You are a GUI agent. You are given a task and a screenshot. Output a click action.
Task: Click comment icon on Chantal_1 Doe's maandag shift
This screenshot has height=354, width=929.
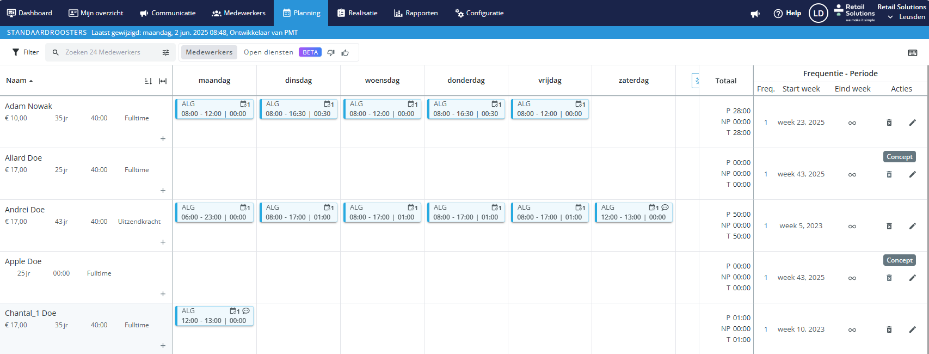pyautogui.click(x=246, y=311)
